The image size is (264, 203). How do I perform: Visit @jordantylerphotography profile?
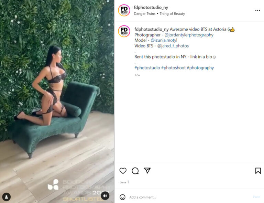(x=189, y=35)
